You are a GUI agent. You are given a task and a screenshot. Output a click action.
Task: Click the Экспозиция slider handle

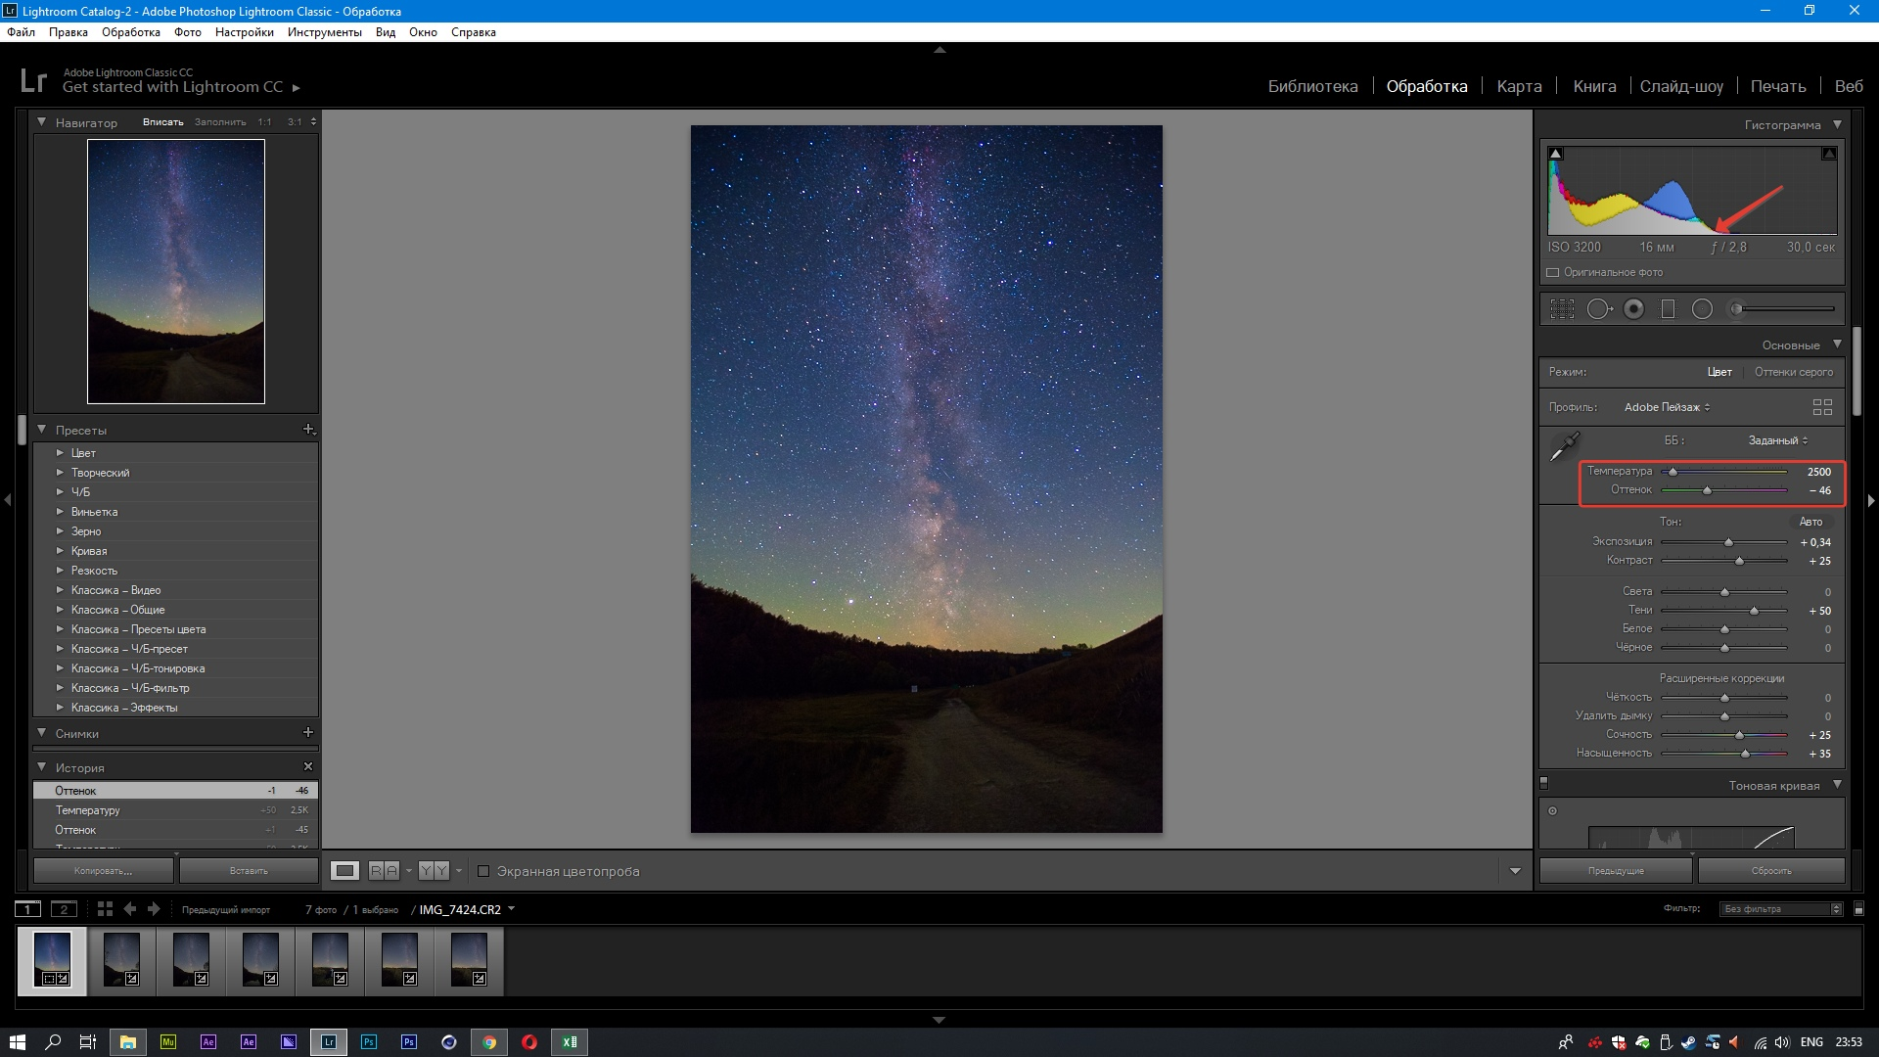click(1728, 542)
